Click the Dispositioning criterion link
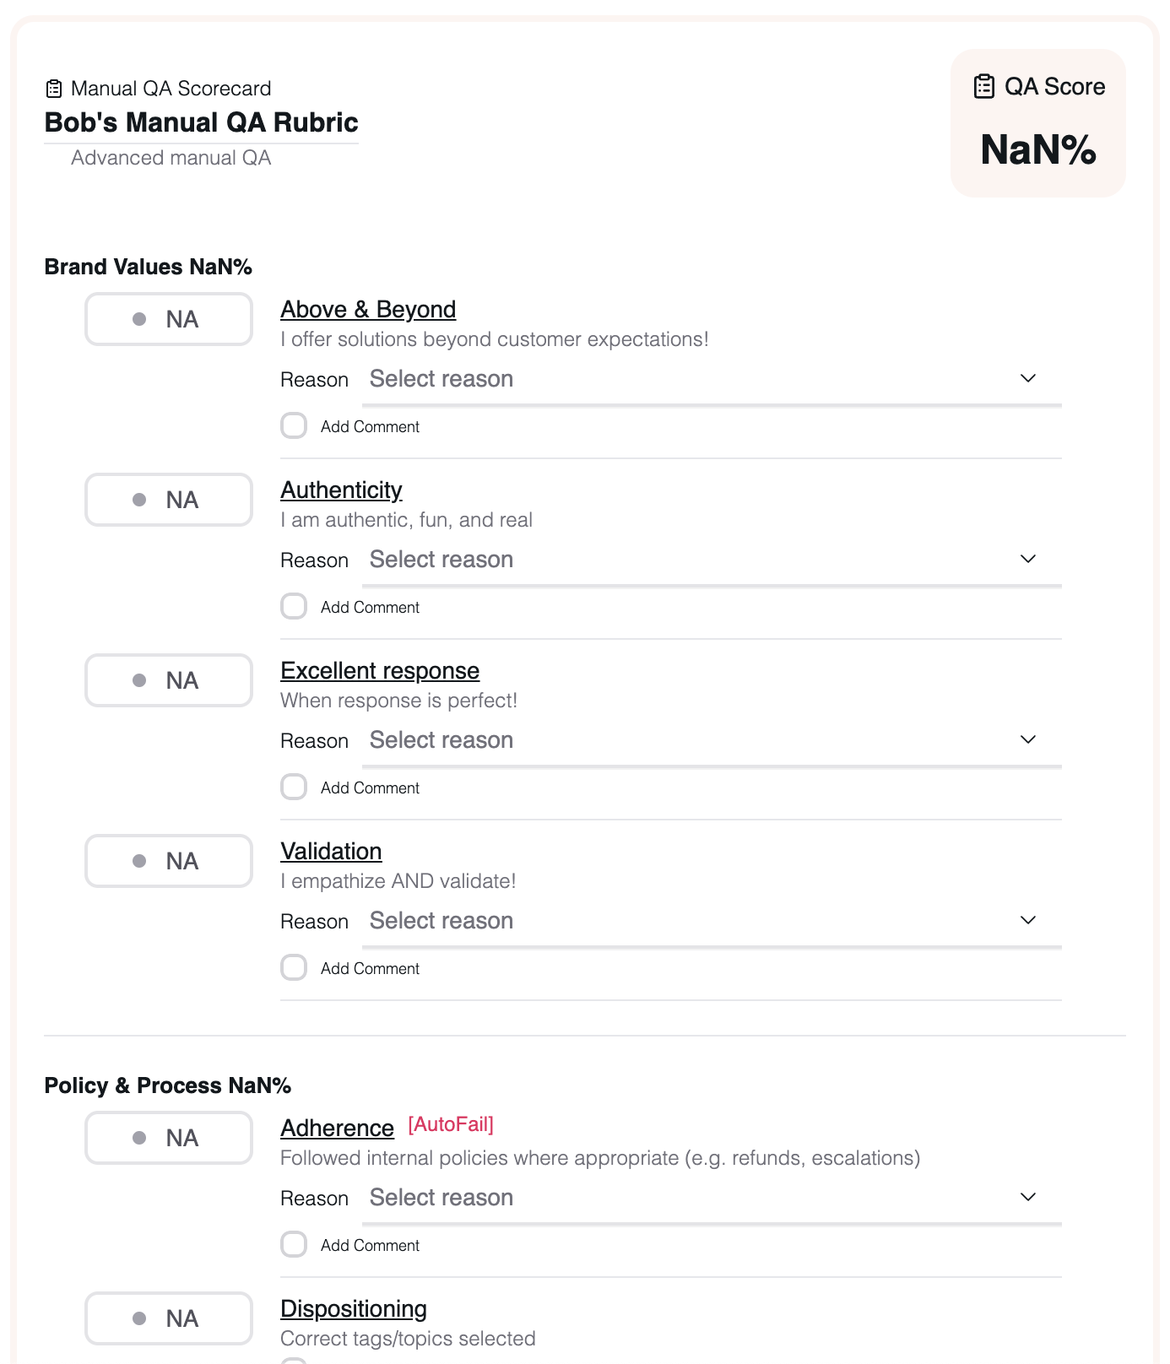 coord(354,1309)
